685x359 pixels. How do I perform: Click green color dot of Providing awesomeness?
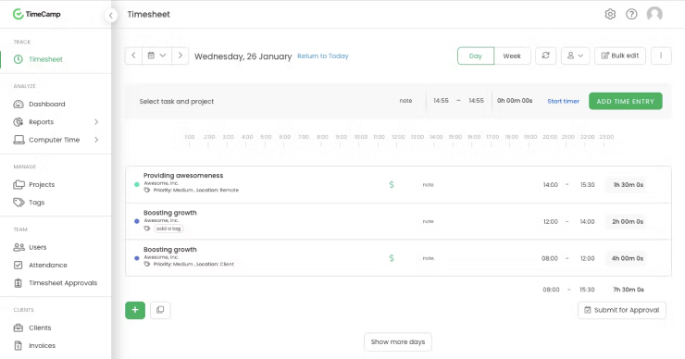pos(137,184)
